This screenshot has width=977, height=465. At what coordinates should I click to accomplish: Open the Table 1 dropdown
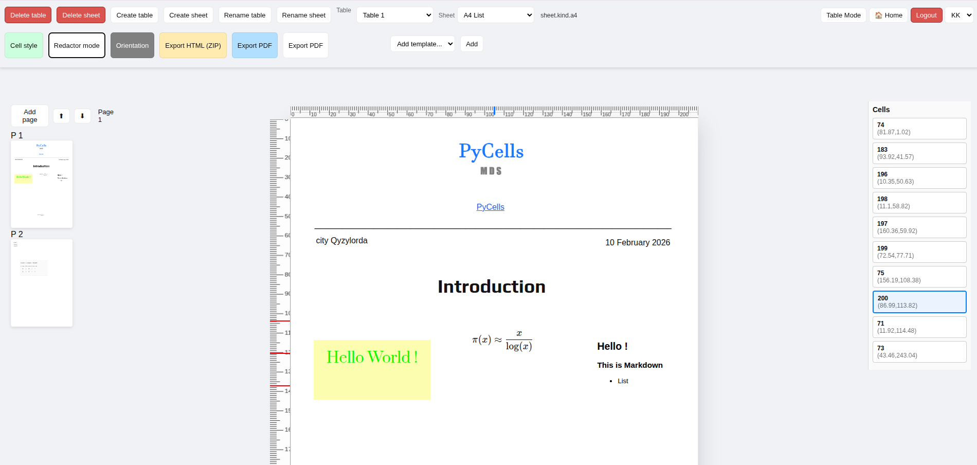coord(394,15)
